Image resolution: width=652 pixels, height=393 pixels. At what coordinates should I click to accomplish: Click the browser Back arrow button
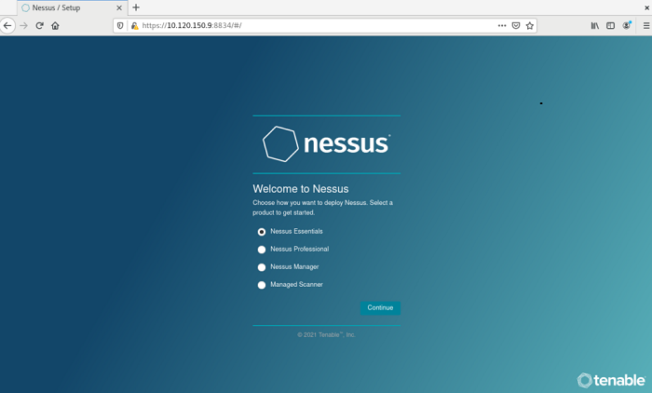[x=8, y=26]
